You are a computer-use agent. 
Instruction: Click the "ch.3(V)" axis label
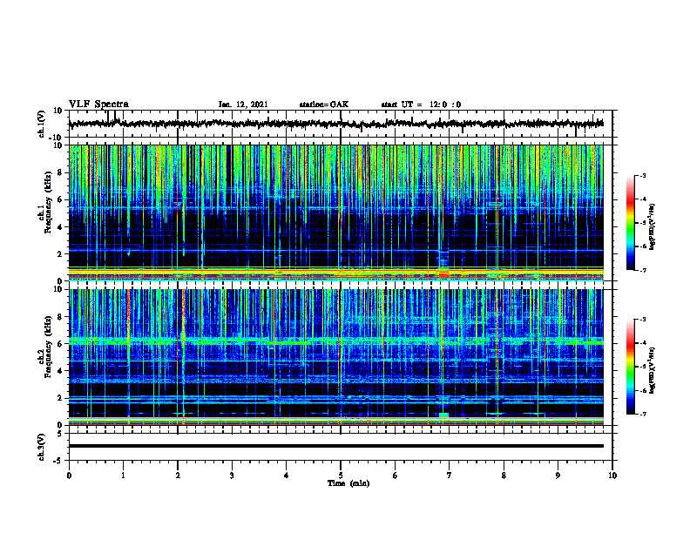41,447
